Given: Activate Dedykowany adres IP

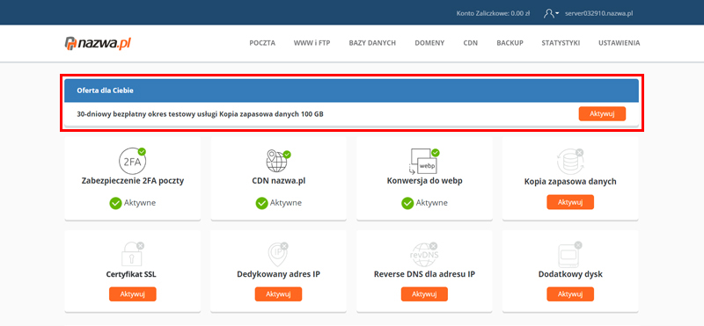Looking at the screenshot, I should coord(278,294).
